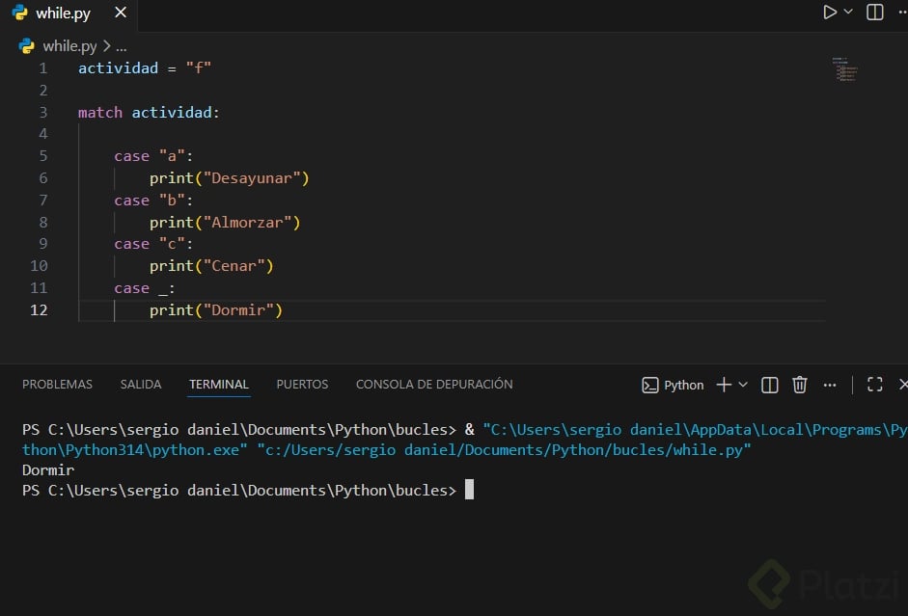Screen dimensions: 908x616
Task: Open the CONSOLA DE DEPURACIÓN tab
Action: (434, 384)
